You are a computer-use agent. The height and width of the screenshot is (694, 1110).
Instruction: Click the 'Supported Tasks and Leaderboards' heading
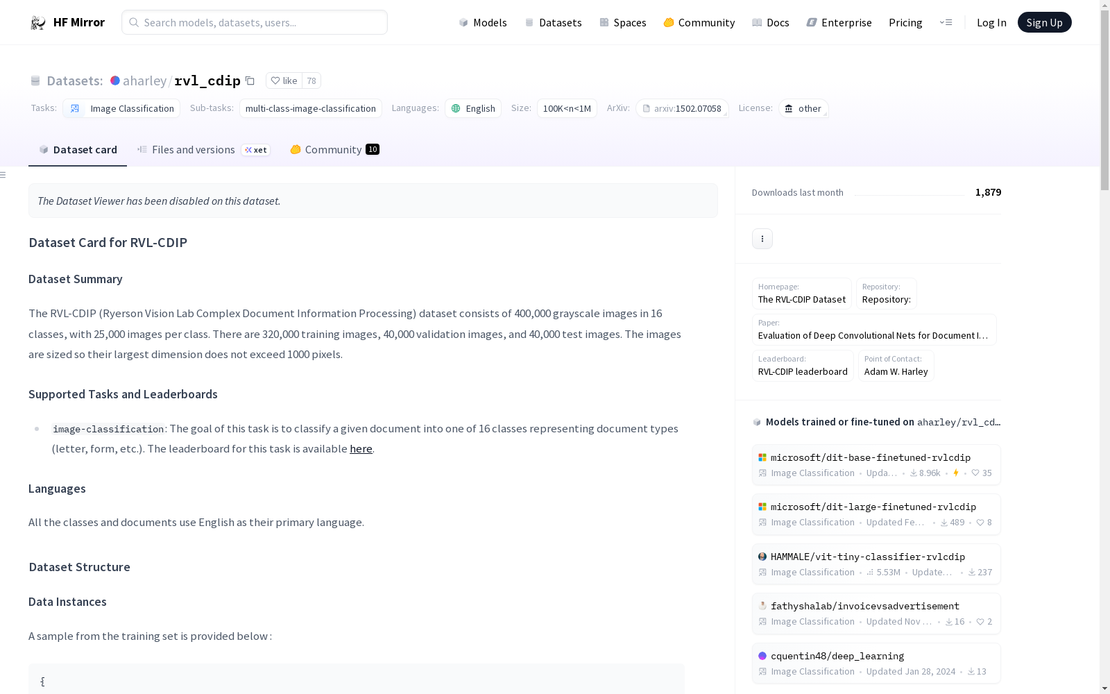click(123, 394)
